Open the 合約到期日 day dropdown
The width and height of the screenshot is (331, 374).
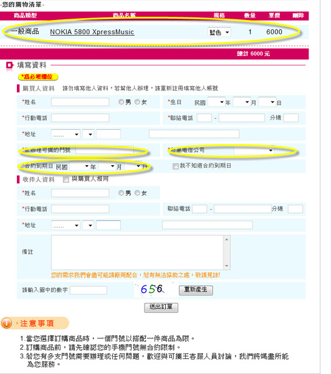tap(133, 166)
